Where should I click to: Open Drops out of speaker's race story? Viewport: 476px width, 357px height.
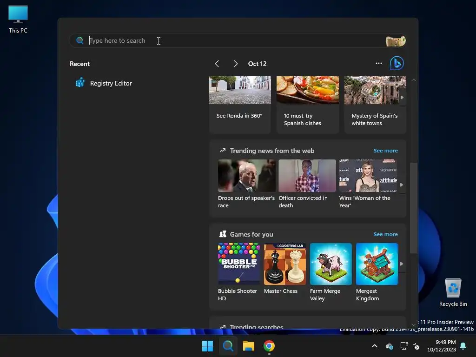pos(246,184)
